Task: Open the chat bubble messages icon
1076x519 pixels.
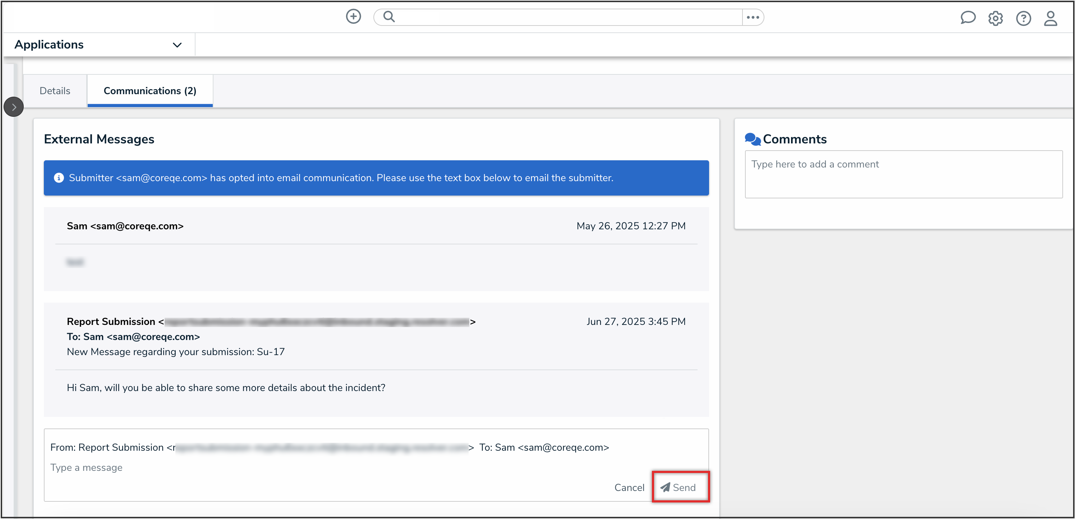Action: (967, 18)
